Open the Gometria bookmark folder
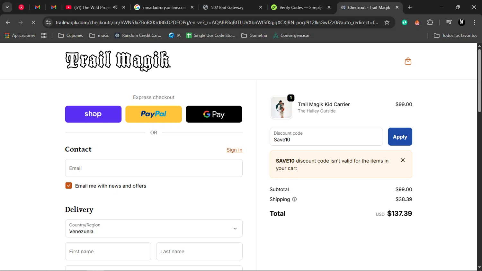The width and height of the screenshot is (482, 271). (x=254, y=35)
